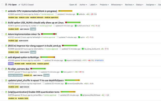The image size is (161, 101).
Task: Click clock icon beside updated 15 minutes ago
Action: tap(39, 72)
